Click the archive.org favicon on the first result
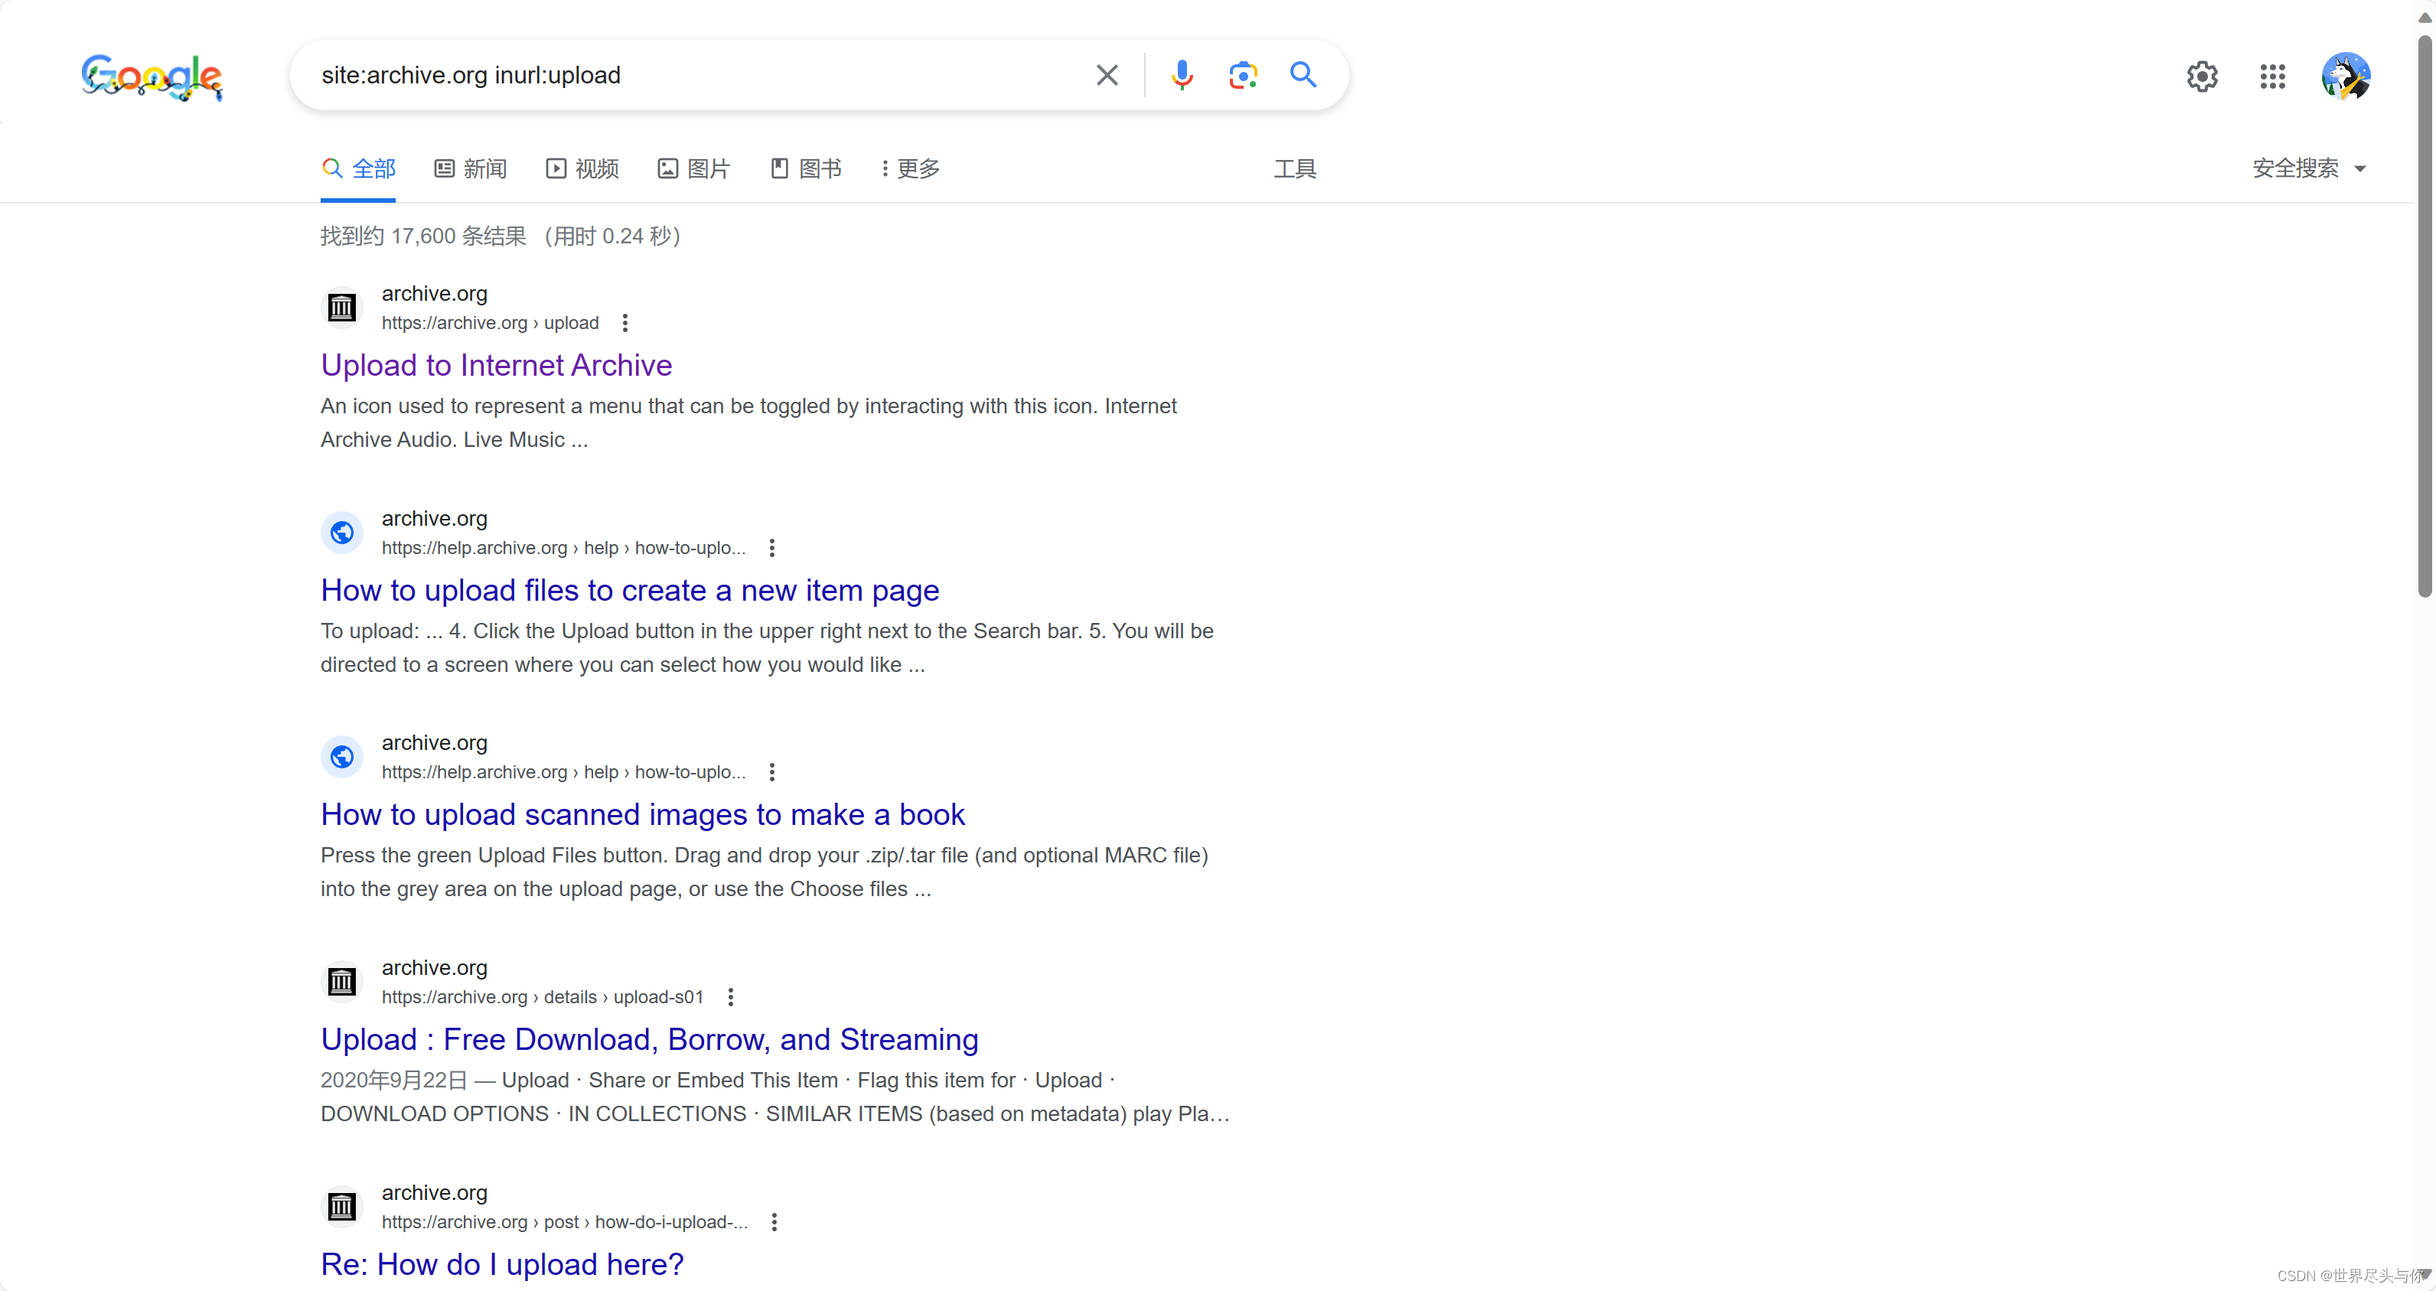 (x=342, y=306)
